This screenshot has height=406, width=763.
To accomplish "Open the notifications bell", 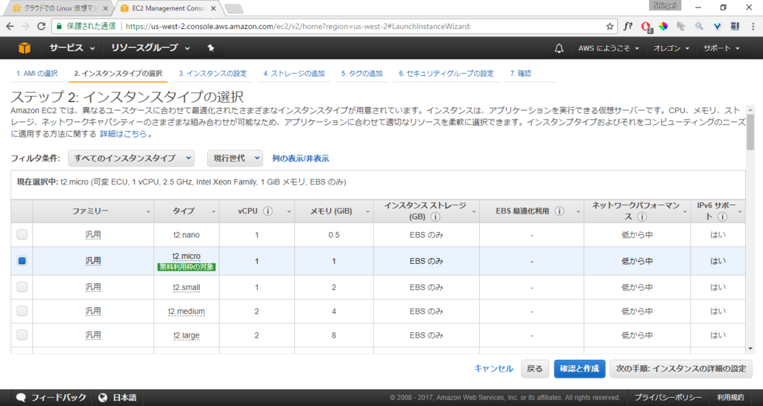I will [x=559, y=48].
